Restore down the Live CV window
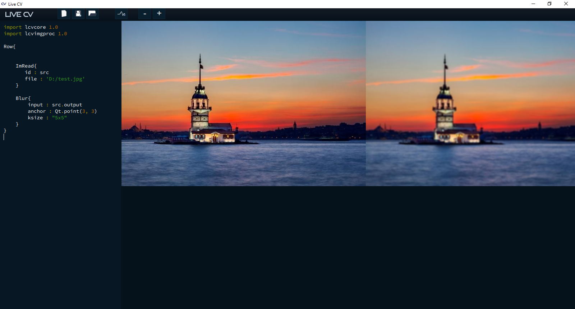 tap(549, 4)
